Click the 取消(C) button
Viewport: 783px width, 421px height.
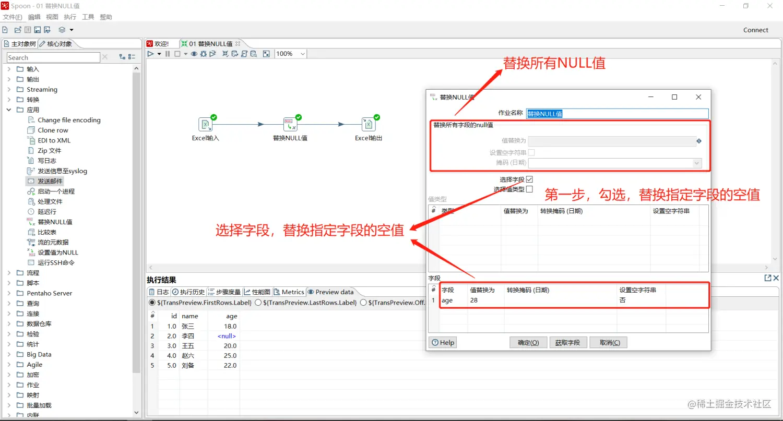610,342
